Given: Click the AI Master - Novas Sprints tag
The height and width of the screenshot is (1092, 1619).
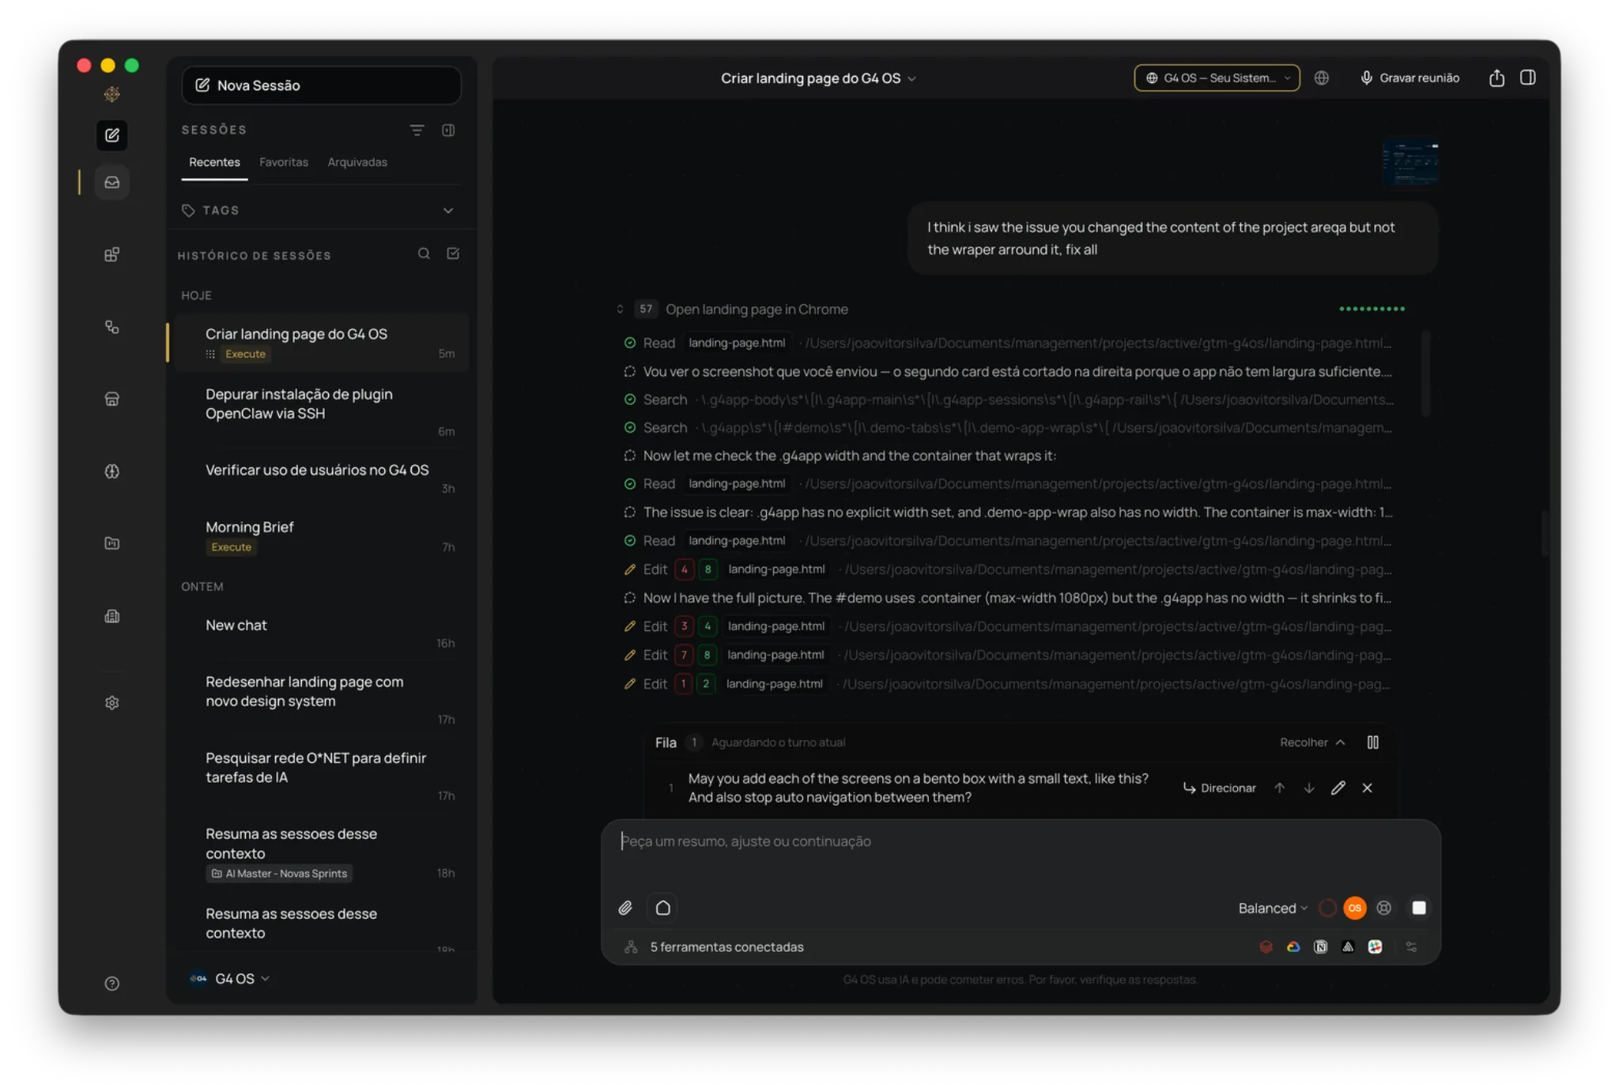Looking at the screenshot, I should pyautogui.click(x=279, y=873).
